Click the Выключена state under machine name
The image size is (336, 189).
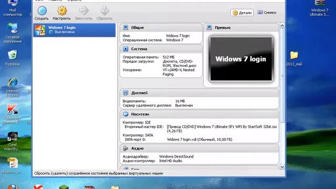click(x=64, y=32)
